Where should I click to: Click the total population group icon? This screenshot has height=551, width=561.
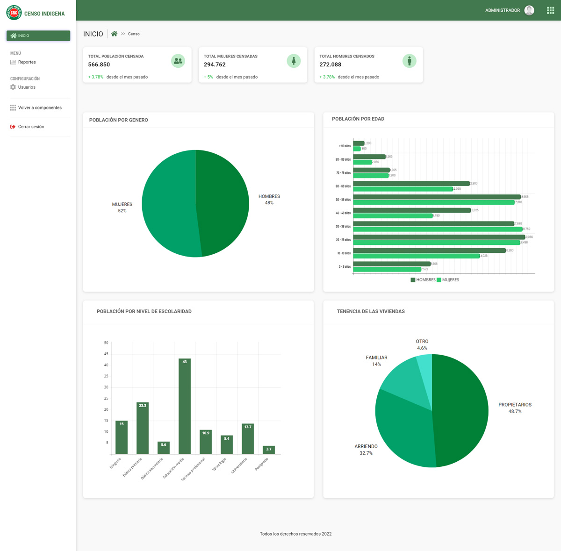pos(178,61)
